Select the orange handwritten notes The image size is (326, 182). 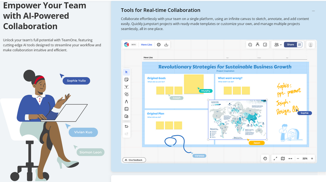pyautogui.click(x=288, y=99)
